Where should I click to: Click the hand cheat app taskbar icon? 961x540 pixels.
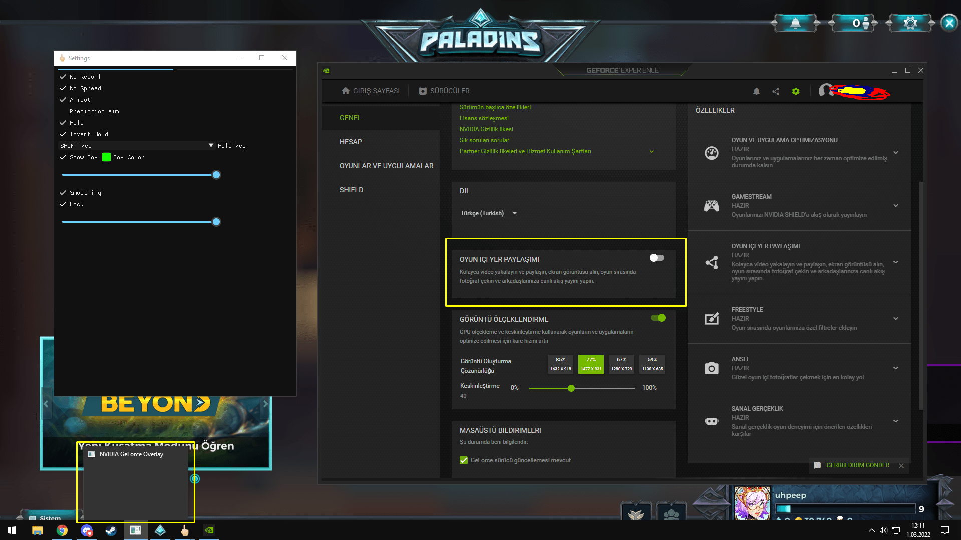[185, 530]
